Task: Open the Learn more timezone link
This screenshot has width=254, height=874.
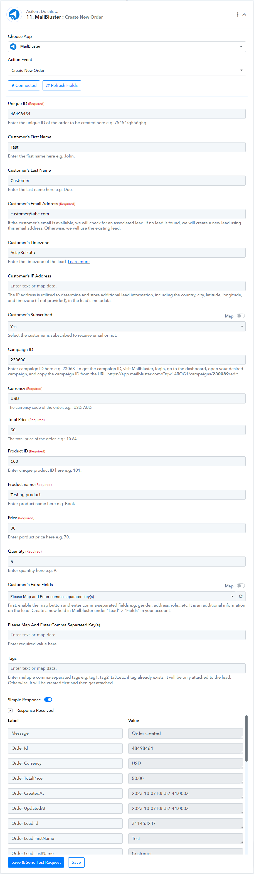Action: [79, 262]
